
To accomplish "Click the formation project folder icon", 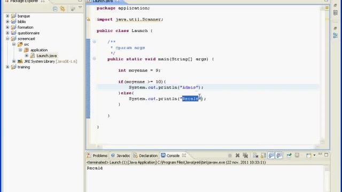I will [x=14, y=27].
